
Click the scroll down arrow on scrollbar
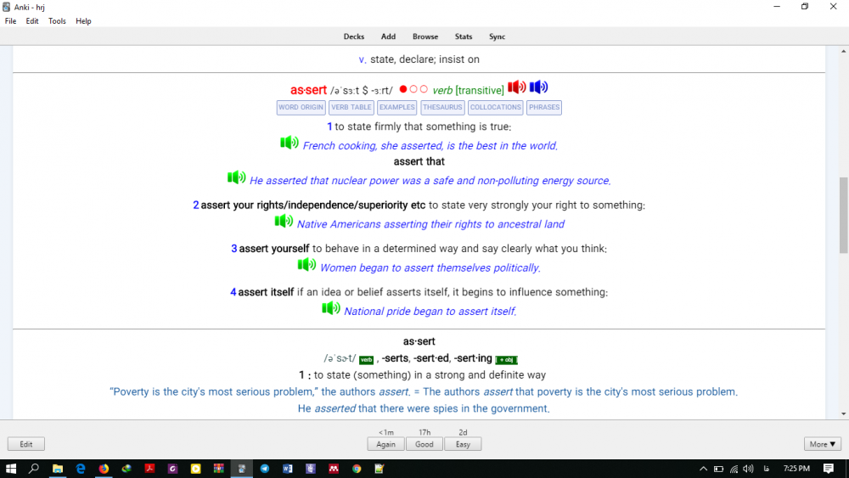click(x=843, y=413)
